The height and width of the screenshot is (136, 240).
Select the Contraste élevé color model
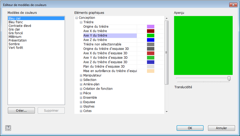[x=36, y=26]
